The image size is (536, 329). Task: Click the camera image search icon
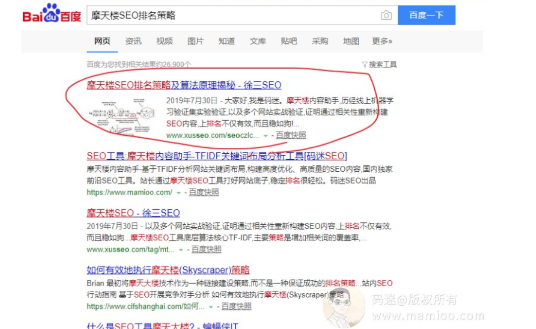point(386,15)
